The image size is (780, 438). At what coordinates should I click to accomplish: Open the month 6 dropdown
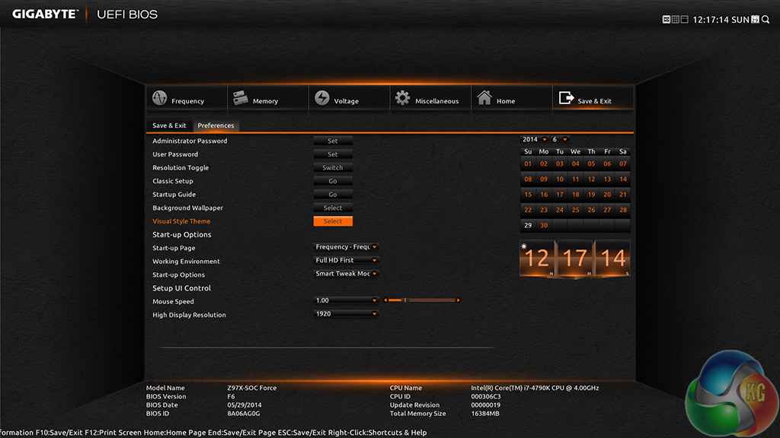coord(560,140)
